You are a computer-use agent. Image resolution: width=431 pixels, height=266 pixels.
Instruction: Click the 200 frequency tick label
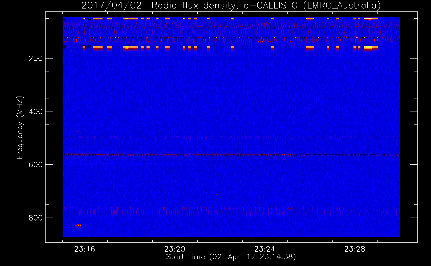pyautogui.click(x=36, y=59)
